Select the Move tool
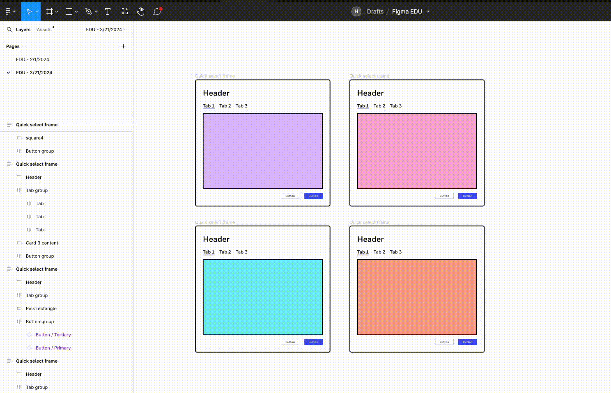The width and height of the screenshot is (611, 393). click(x=29, y=11)
